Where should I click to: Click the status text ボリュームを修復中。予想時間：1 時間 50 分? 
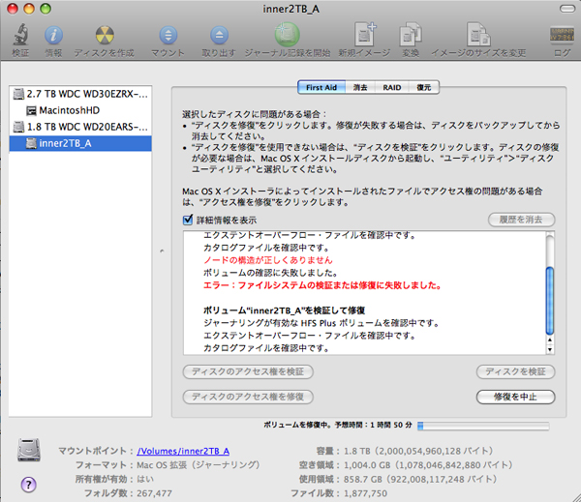[x=338, y=425]
